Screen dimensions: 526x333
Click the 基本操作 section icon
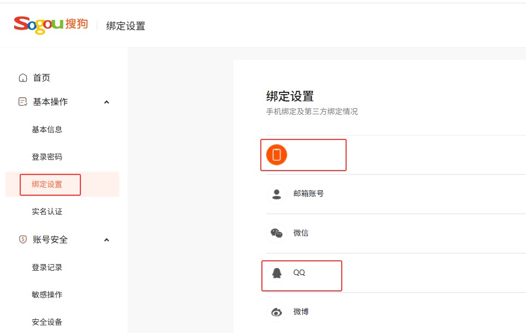click(23, 102)
